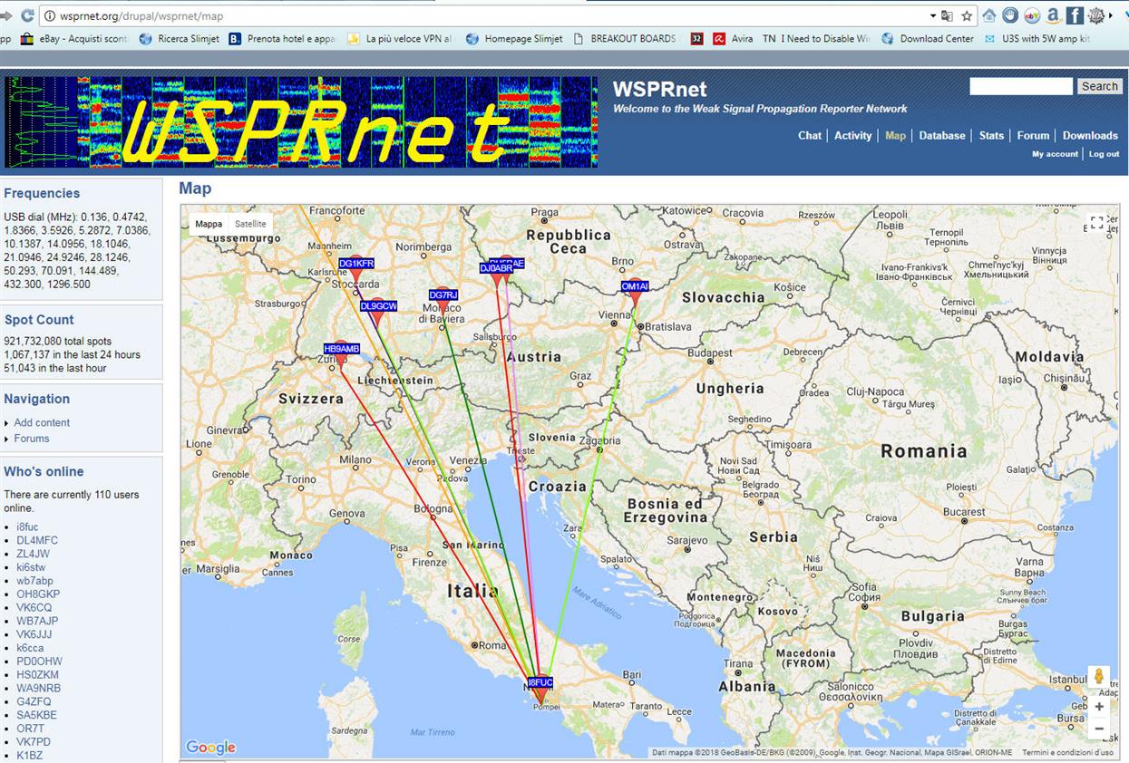This screenshot has height=763, width=1129.
Task: Click the Google logo on the map
Action: (x=210, y=747)
